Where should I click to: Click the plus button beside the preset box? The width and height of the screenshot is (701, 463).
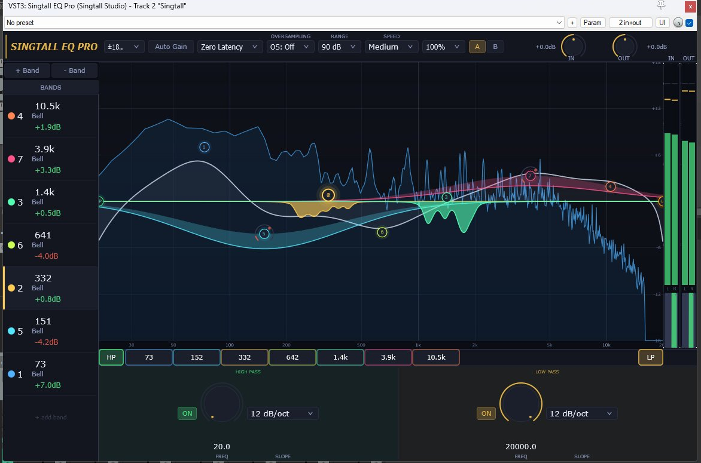(572, 23)
